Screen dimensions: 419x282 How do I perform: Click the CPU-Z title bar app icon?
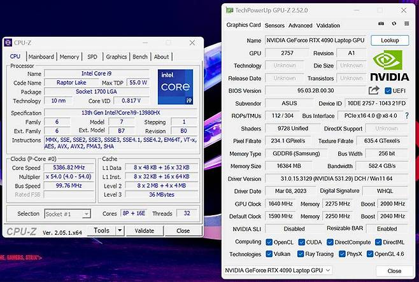coord(8,43)
